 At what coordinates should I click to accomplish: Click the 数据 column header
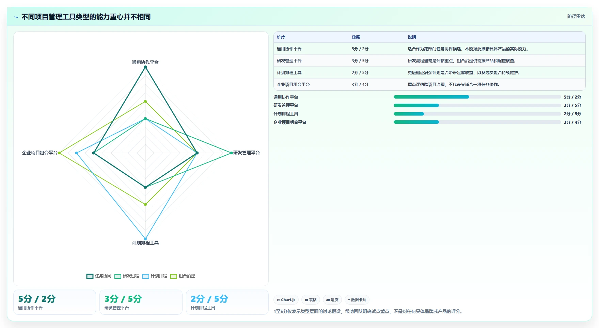point(356,37)
